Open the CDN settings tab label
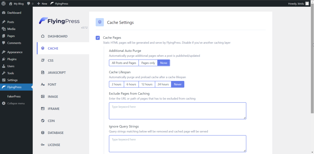 pyautogui.click(x=51, y=121)
